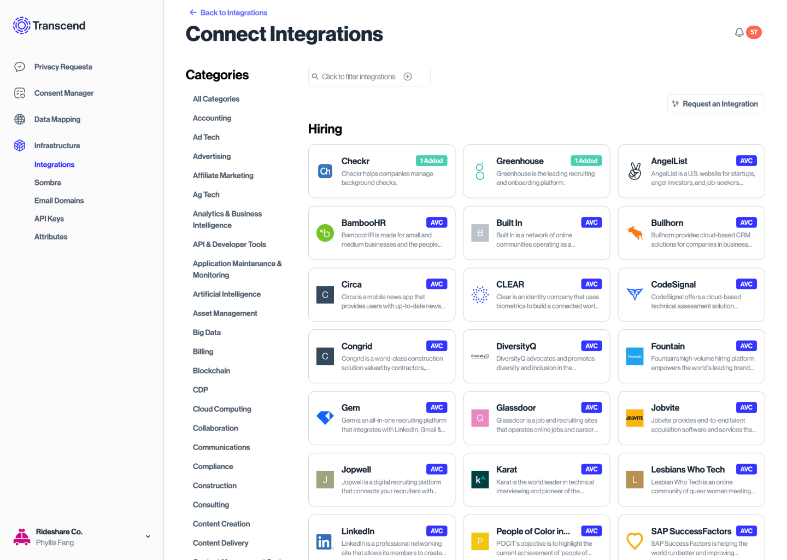Switch to the Accounting category

212,118
